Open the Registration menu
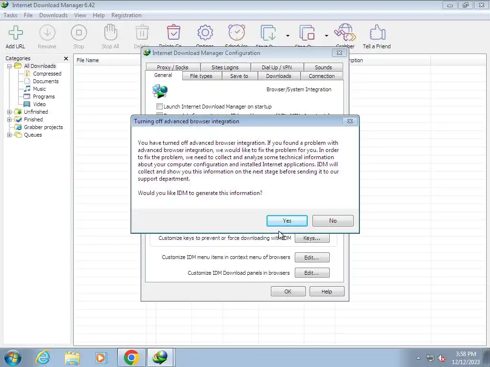Image resolution: width=490 pixels, height=367 pixels. tap(126, 15)
